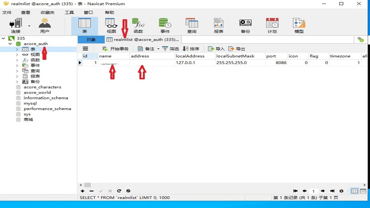Screen dimensions: 370x208
Task: Open the 用户 users panel
Action: coord(45,26)
